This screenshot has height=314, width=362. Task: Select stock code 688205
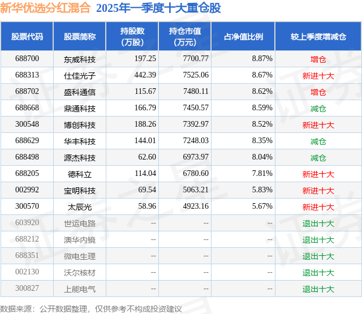point(27,173)
